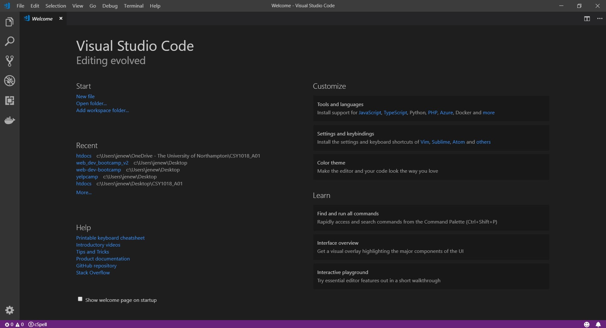Click 'c:\Users\jenew\Desktop' path beside yelpcamp
Screen dimensions: 606x328
pyautogui.click(x=130, y=176)
